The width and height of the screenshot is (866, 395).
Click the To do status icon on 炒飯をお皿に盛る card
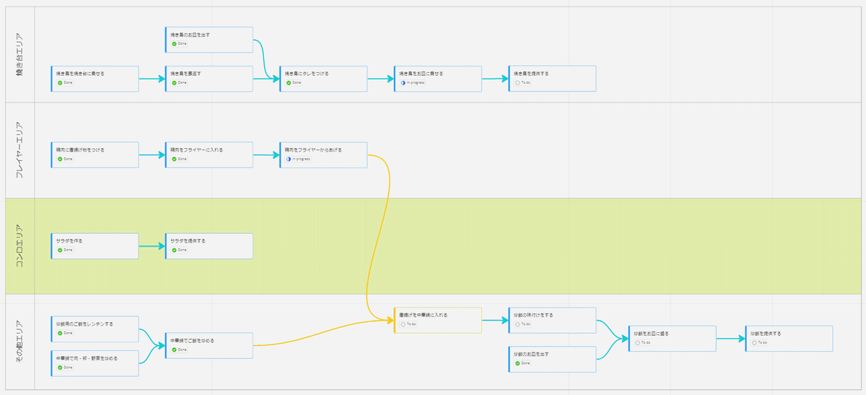click(638, 342)
